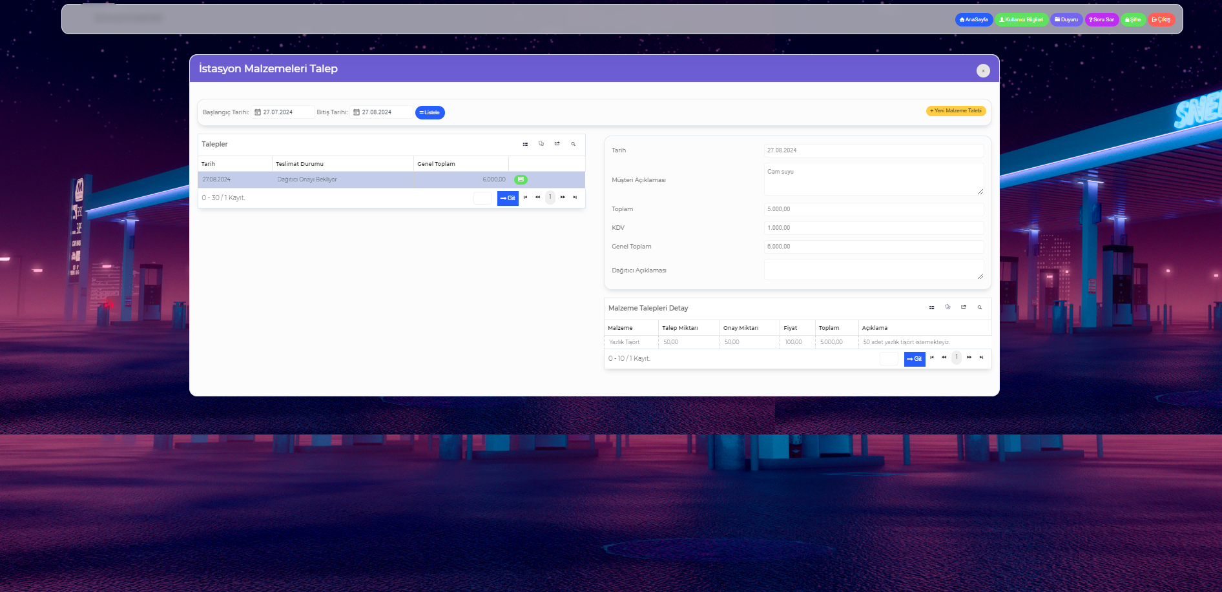Click the green detail icon in request row
The image size is (1222, 592).
pyautogui.click(x=521, y=179)
